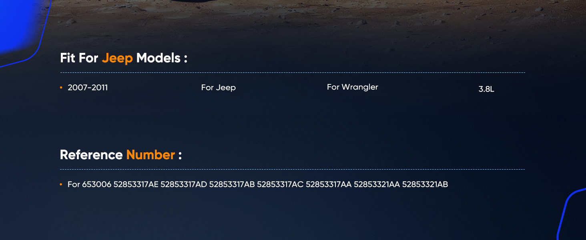
Task: Click the 3.8L engine size text
Action: pyautogui.click(x=486, y=89)
